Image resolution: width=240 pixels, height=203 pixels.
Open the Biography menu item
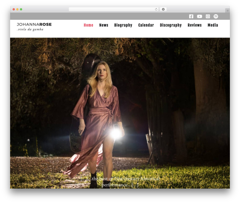pyautogui.click(x=123, y=25)
